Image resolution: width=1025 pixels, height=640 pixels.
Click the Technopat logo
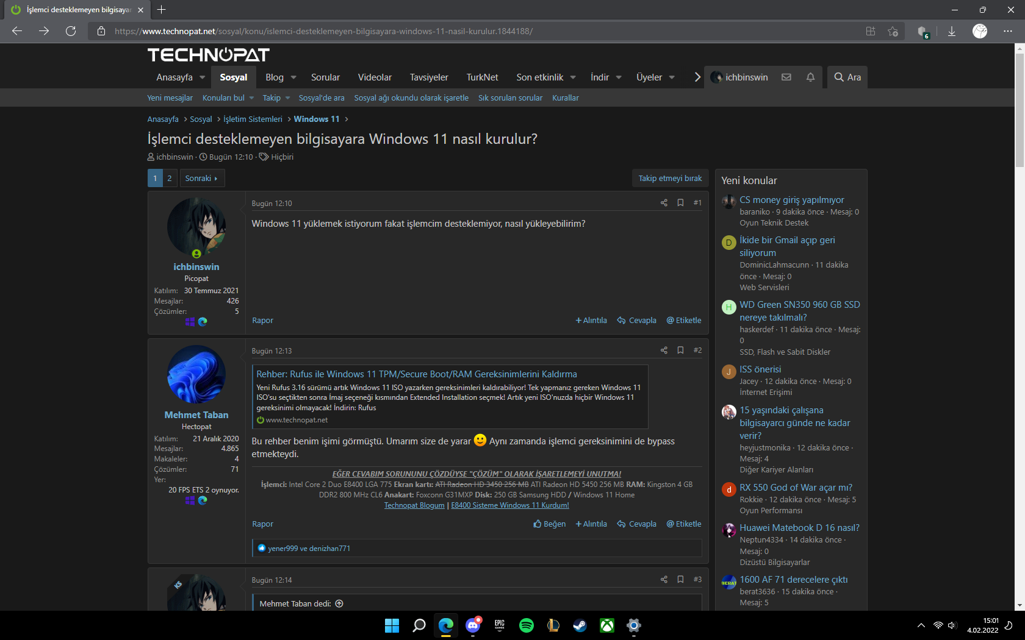209,55
